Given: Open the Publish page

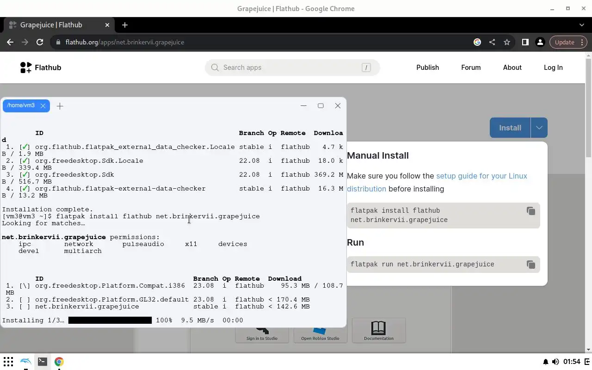Looking at the screenshot, I should pos(427,68).
